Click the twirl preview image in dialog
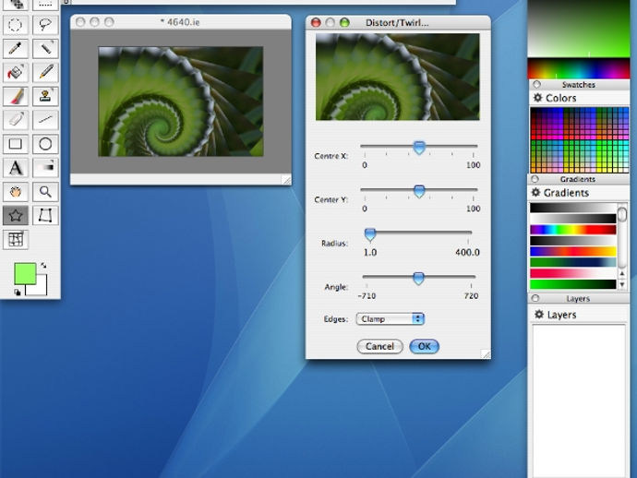This screenshot has height=478, width=637. coord(398,77)
